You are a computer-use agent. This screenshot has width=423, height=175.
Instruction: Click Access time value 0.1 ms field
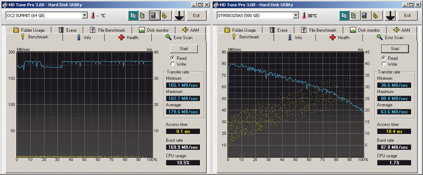tap(183, 131)
